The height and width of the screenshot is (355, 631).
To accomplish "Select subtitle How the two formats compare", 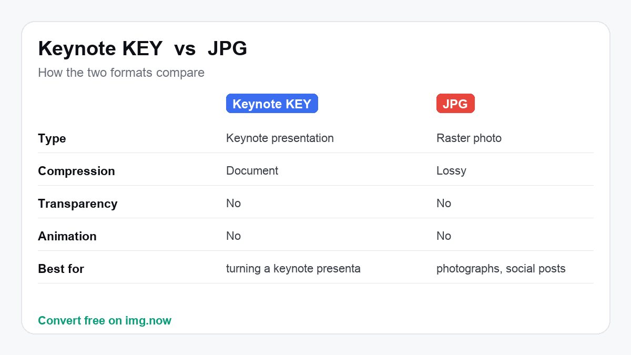I will coord(121,73).
